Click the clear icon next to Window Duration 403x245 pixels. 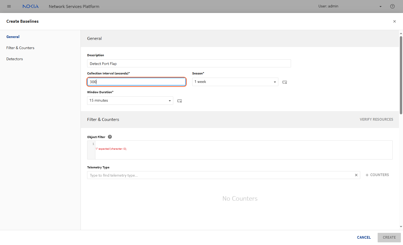point(179,101)
